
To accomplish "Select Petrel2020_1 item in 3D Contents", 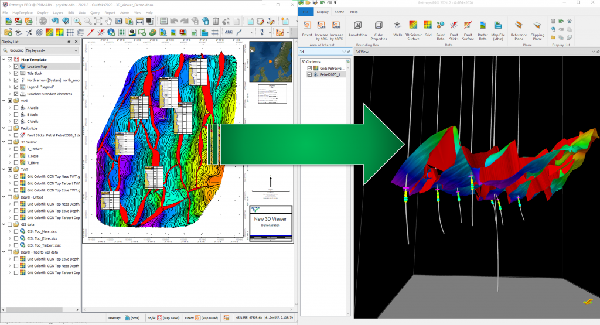I will [x=332, y=74].
